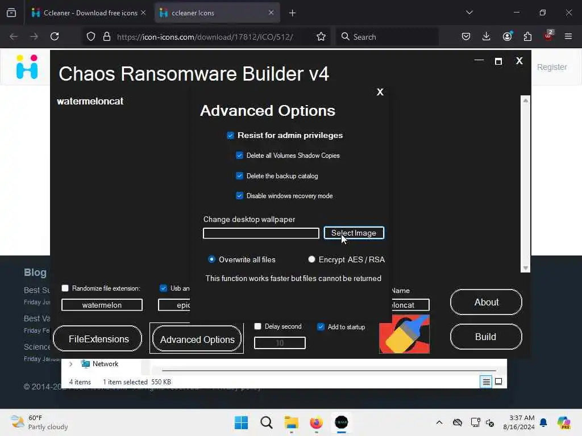
Task: Click the Firefox forward arrow
Action: 34,36
